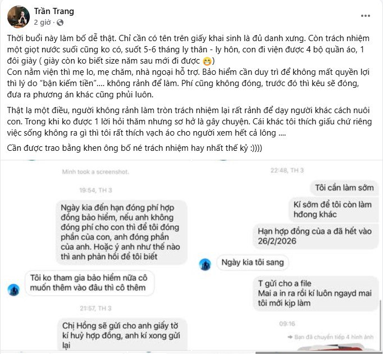This screenshot has width=383, height=354.
Task: Click blue avatar beside 'Tôi ko tham gia bảo hiểm'
Action: pyautogui.click(x=13, y=290)
